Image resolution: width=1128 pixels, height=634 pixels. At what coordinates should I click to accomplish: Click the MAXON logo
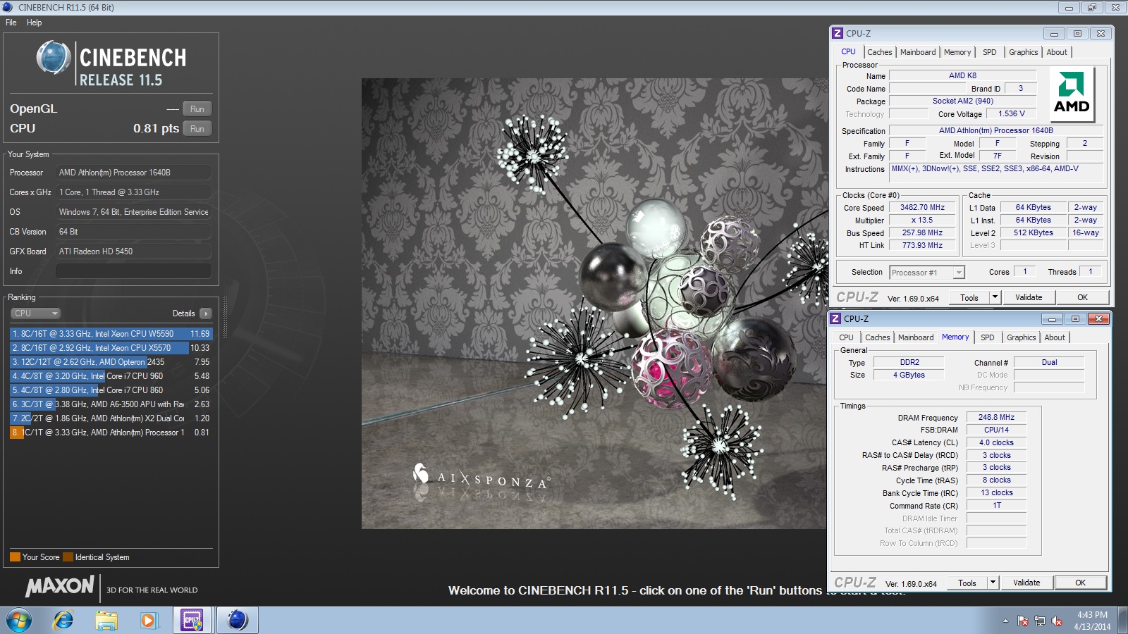pos(60,586)
